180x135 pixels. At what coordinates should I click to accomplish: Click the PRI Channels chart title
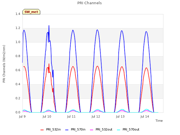[89, 3]
